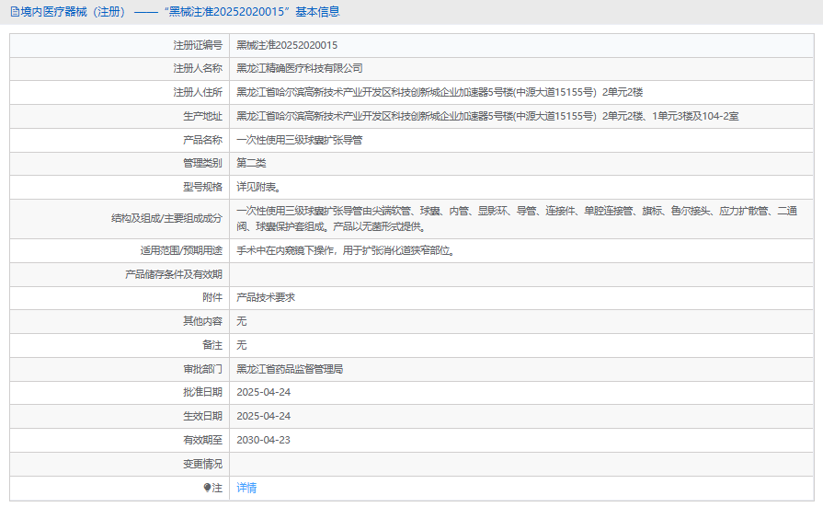Click the 管理类别 row label
823x507 pixels.
[x=202, y=163]
